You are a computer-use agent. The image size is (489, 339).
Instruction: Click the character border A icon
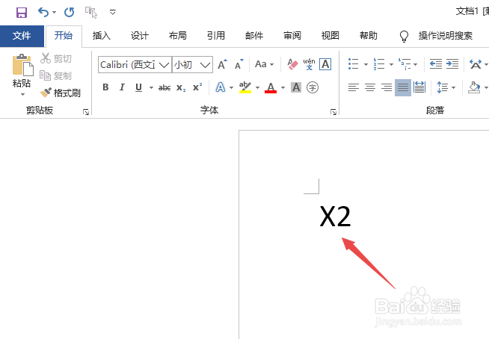coord(325,64)
